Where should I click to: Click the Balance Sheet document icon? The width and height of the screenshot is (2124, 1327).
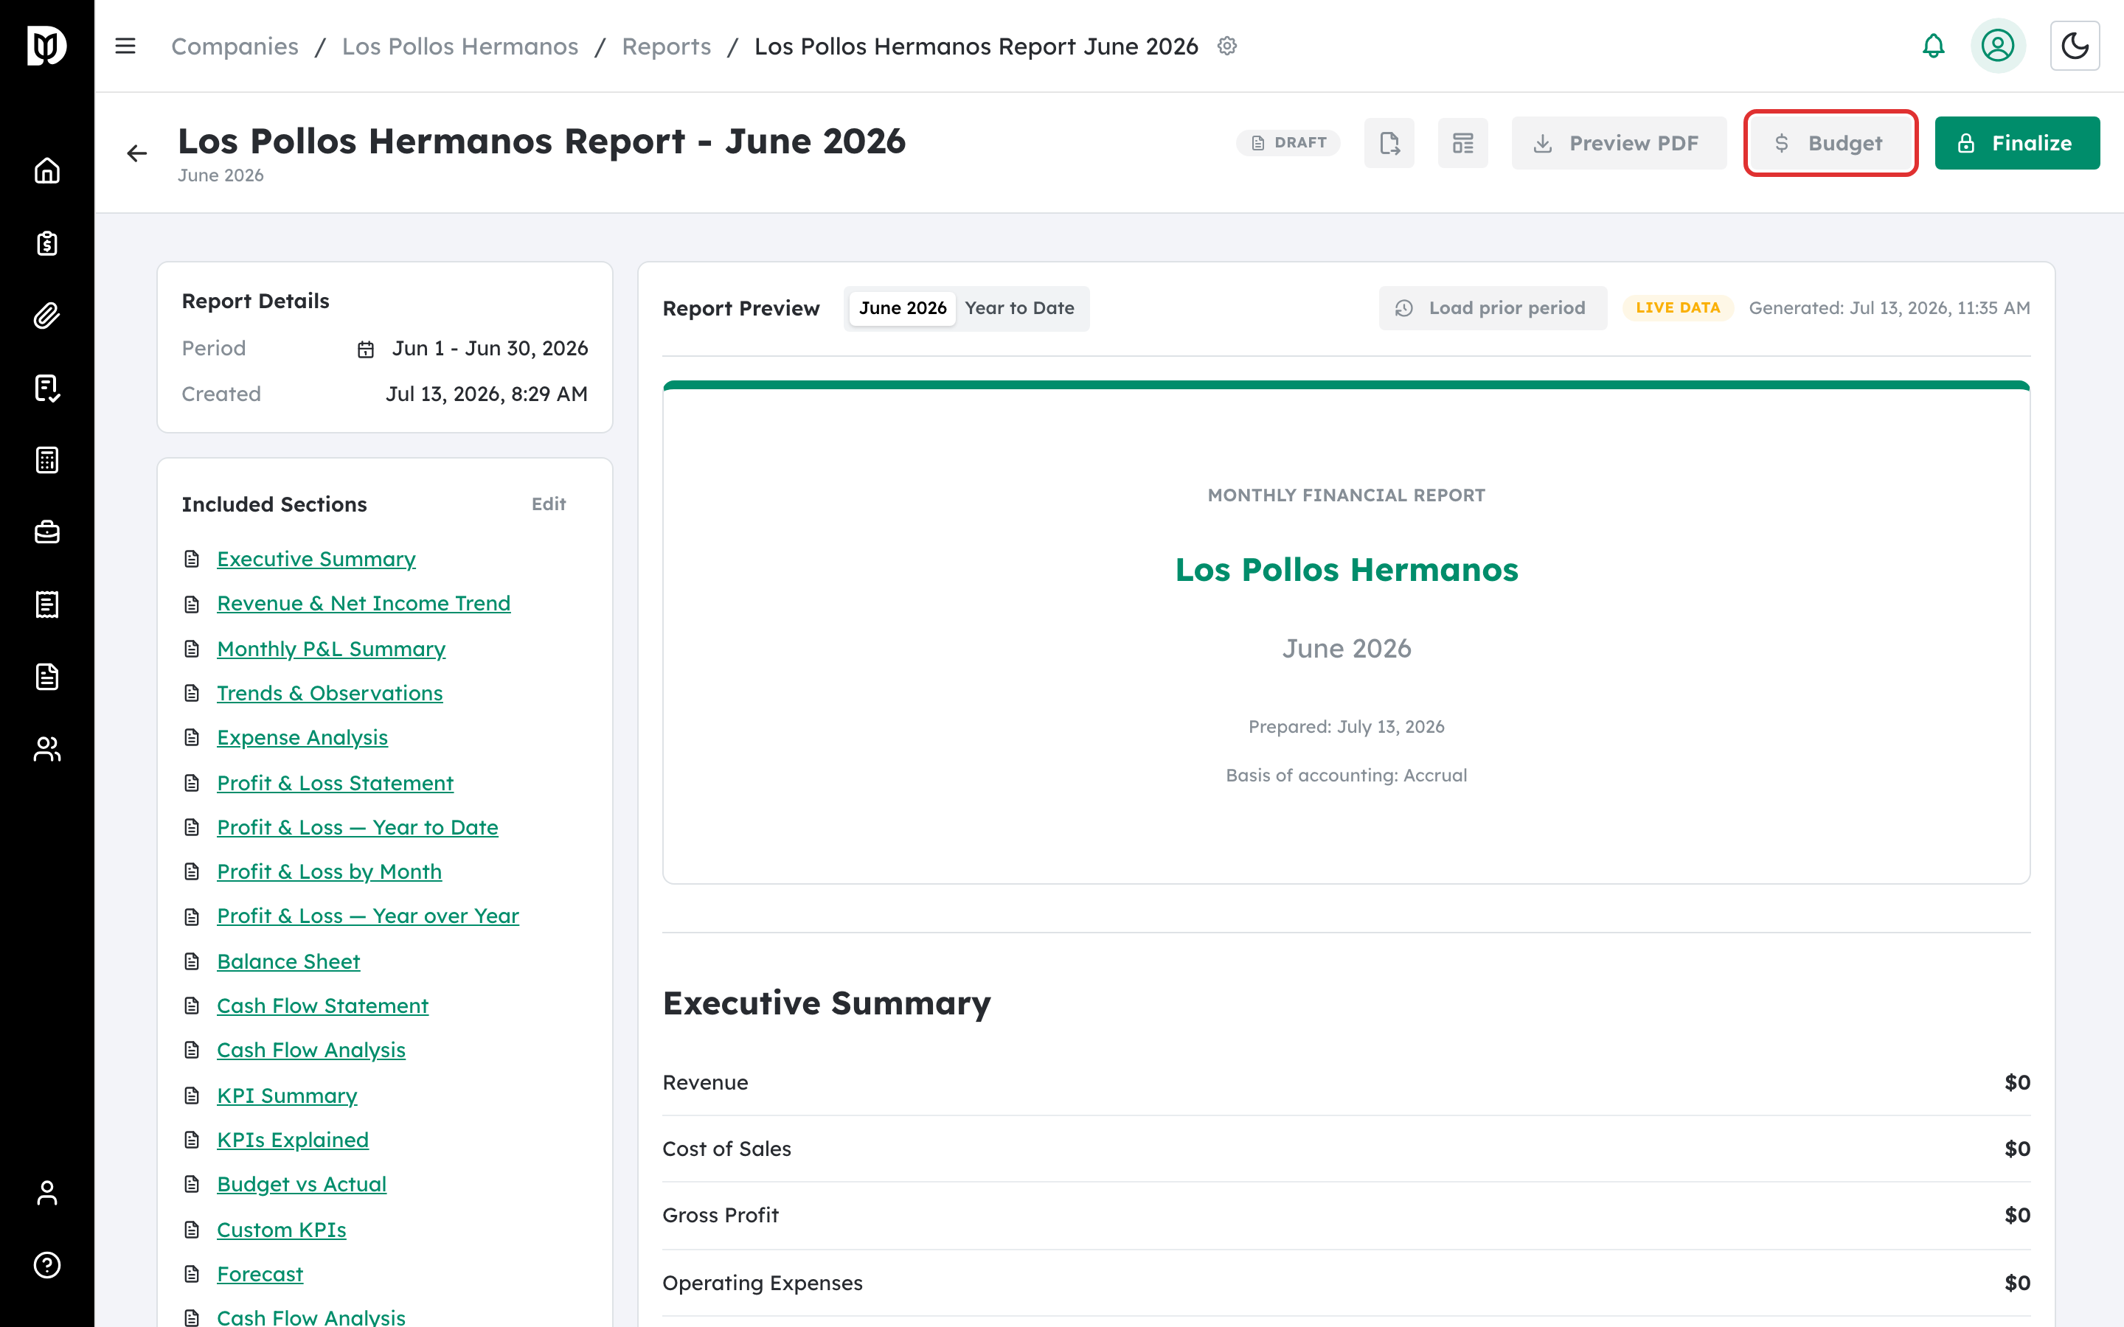point(192,961)
